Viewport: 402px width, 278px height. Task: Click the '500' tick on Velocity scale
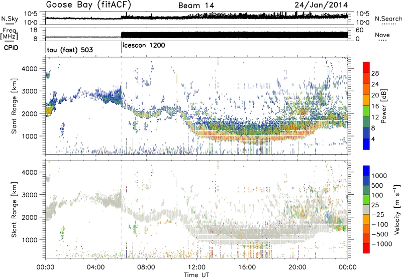[x=377, y=185]
